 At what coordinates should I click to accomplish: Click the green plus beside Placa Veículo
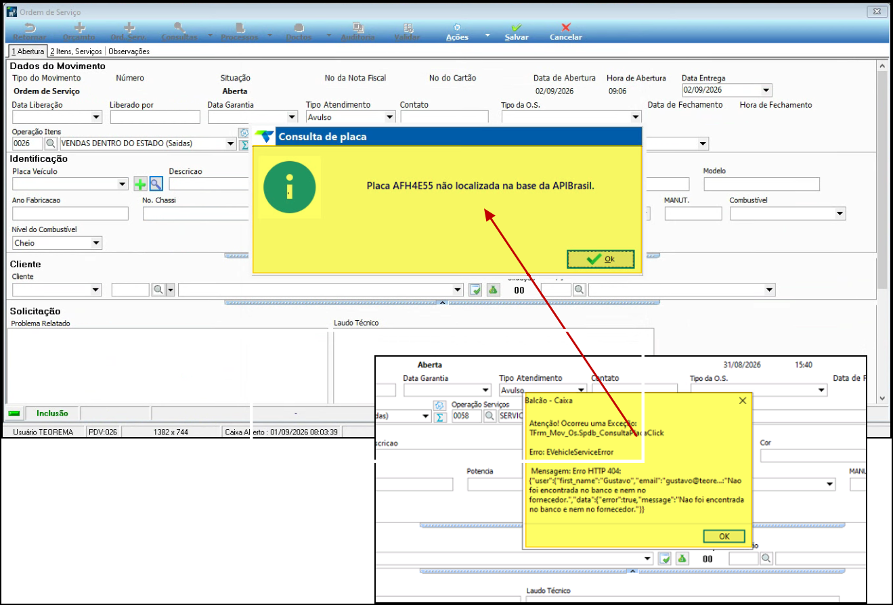tap(140, 184)
